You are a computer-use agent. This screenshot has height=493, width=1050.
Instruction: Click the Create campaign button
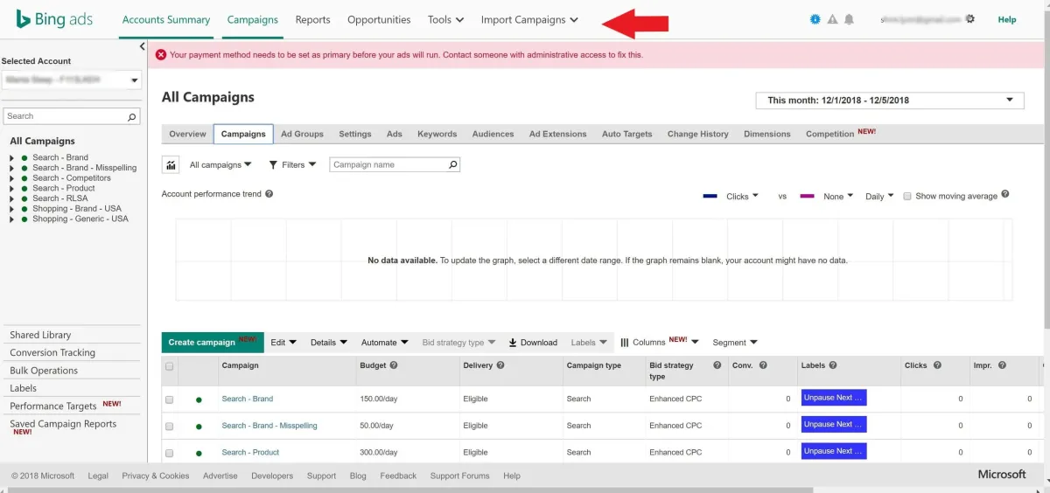(213, 342)
